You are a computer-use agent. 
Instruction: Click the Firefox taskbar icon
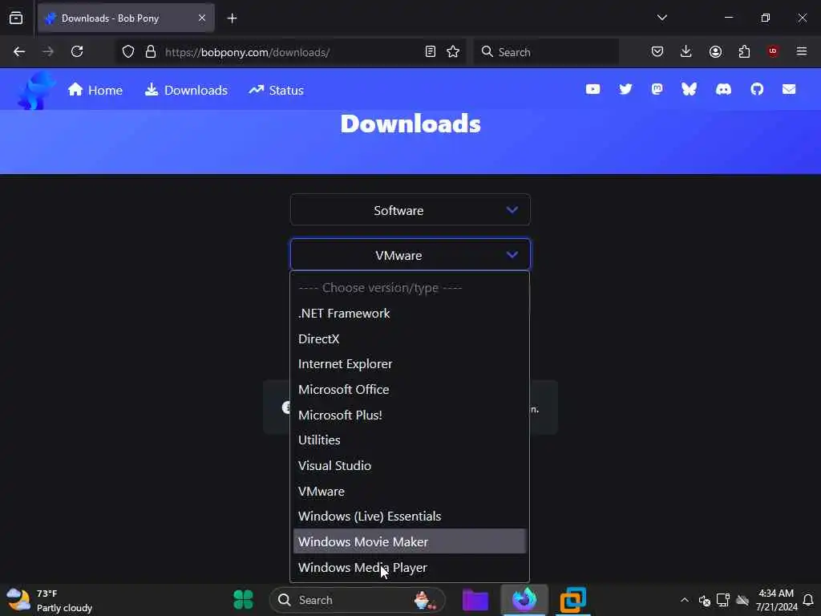pyautogui.click(x=524, y=599)
